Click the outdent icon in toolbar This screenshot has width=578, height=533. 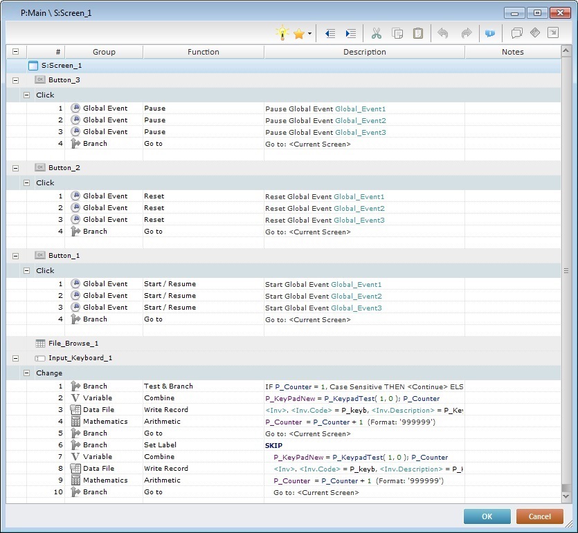tap(329, 33)
